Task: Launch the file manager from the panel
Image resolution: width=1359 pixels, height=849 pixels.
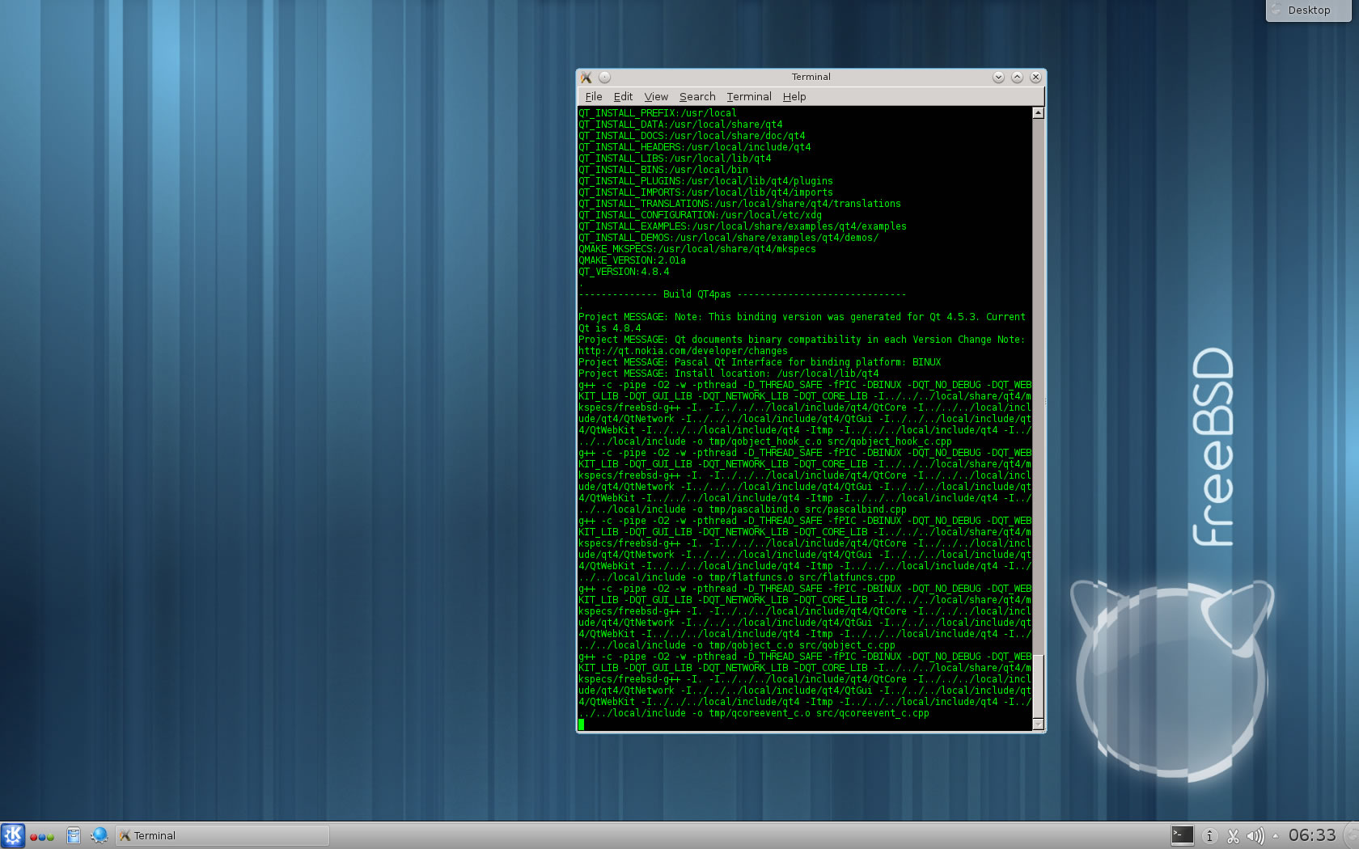Action: point(73,835)
